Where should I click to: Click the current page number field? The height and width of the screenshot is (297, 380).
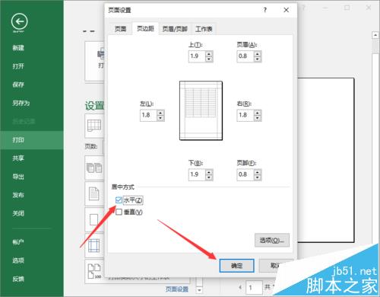[253, 288]
